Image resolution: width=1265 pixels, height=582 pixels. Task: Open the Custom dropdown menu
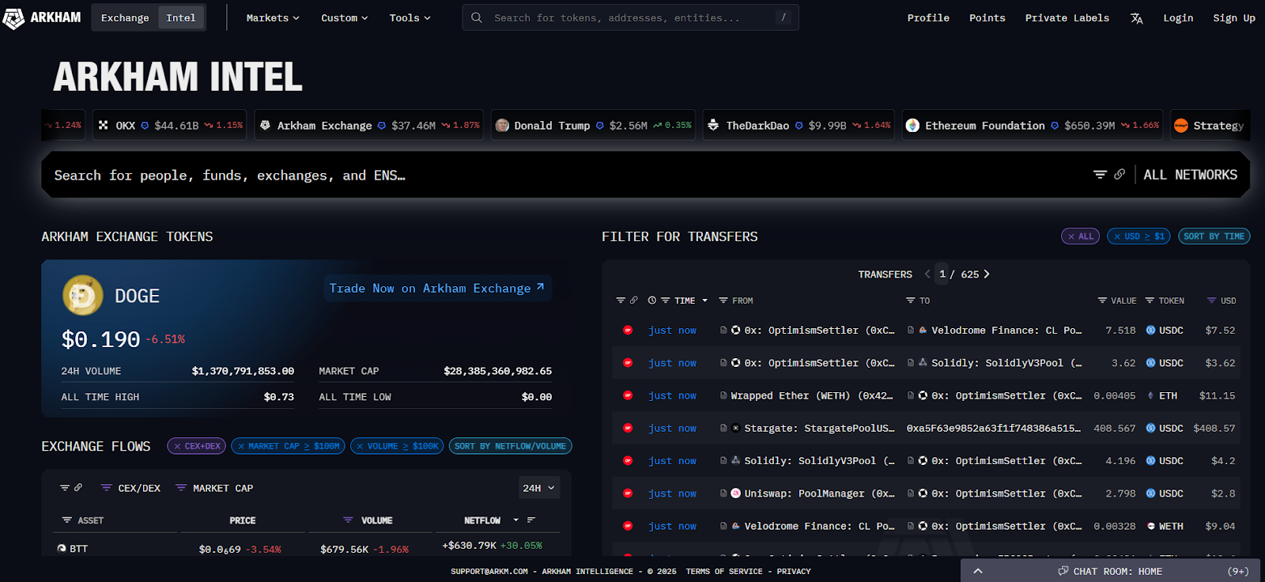344,17
